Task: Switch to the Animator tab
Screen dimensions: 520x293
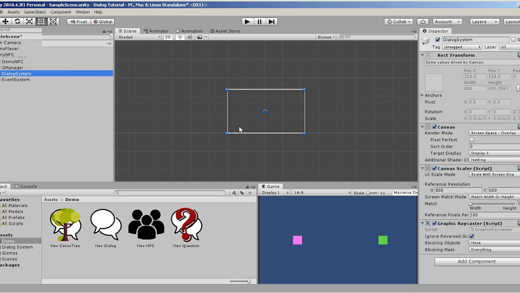Action: [x=156, y=31]
